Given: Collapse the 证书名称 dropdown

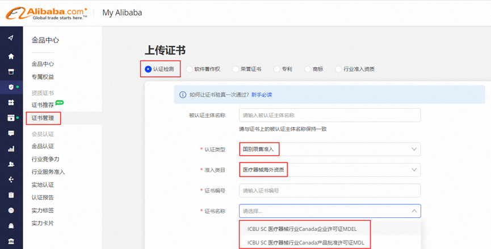Looking at the screenshot, I should click(x=330, y=211).
